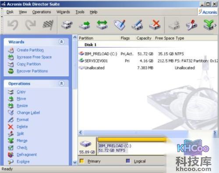Open the Help menu

point(94,12)
